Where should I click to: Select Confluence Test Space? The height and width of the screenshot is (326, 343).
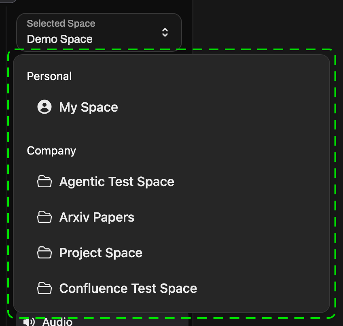point(171,288)
